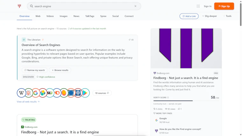242x136 pixels.
Task: Click the Add a Link button
Action: (189, 16)
